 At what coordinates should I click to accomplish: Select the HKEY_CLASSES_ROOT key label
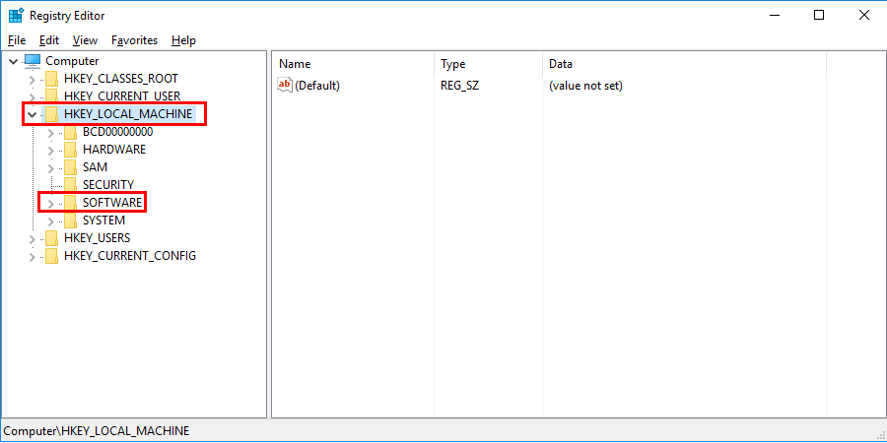tap(121, 79)
